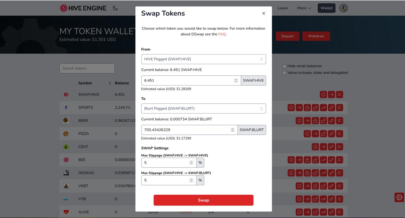
Task: Focus the SWAP.BLURT amount input field
Action: pos(189,130)
